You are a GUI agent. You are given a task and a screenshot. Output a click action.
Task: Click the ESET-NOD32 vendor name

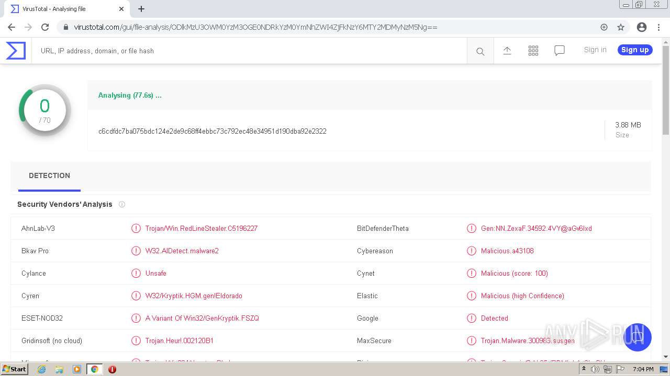pyautogui.click(x=42, y=318)
